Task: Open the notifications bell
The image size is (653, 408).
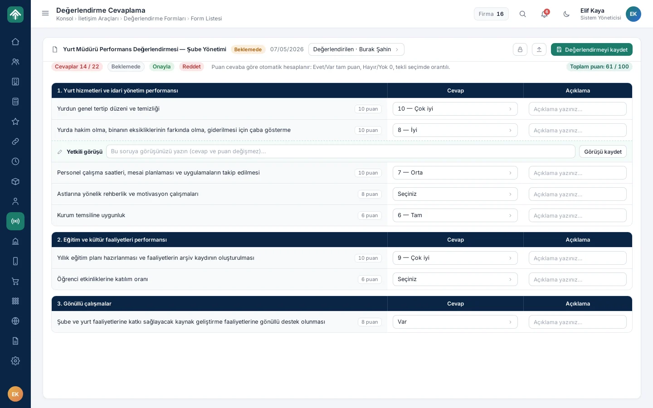Action: tap(545, 14)
